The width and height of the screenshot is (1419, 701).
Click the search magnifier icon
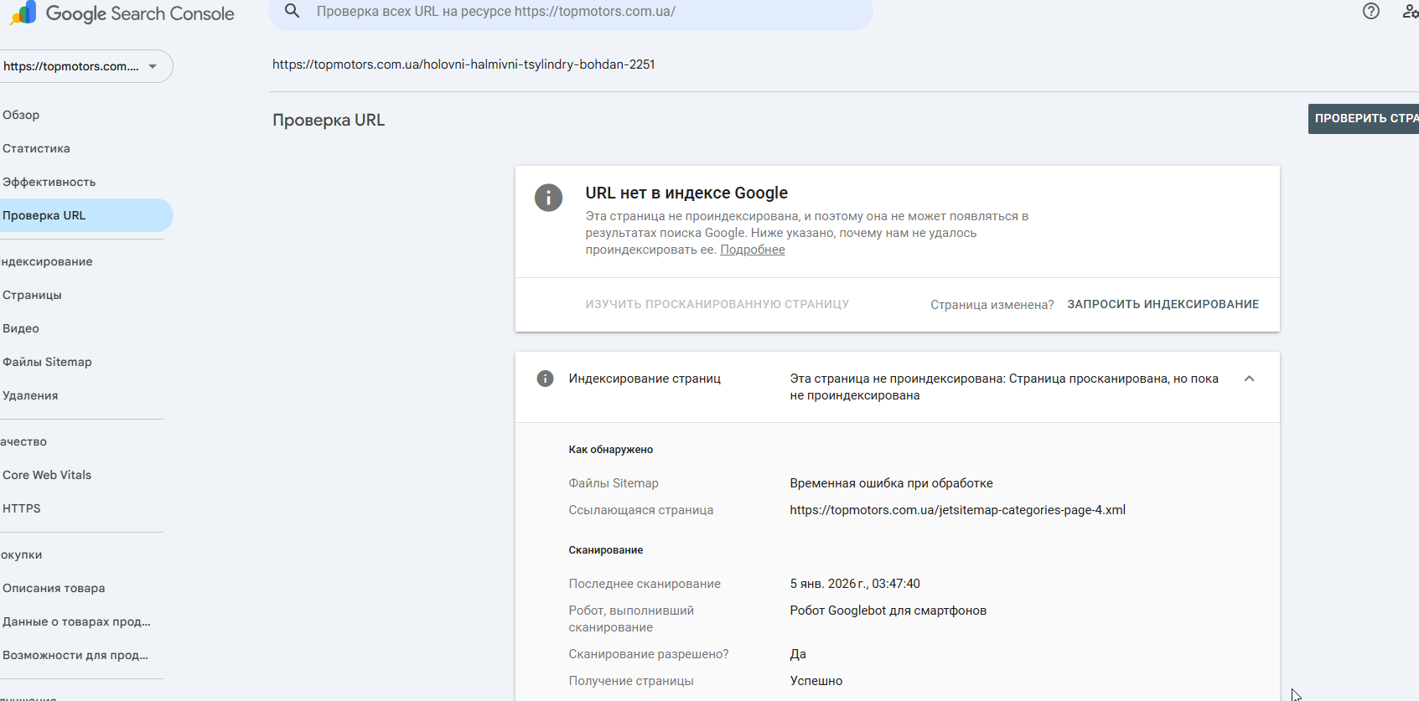(x=292, y=11)
